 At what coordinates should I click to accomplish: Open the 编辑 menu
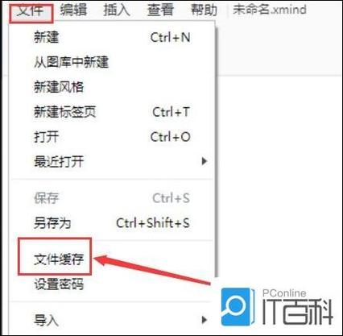73,10
